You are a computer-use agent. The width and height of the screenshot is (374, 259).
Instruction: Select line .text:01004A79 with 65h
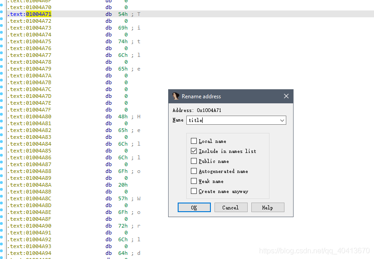74,69
